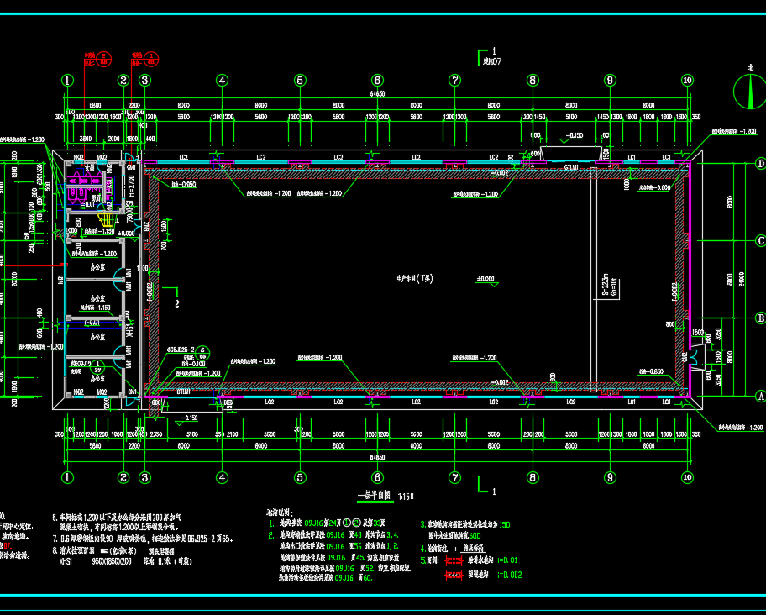Image resolution: width=766 pixels, height=615 pixels.
Task: Click axis bubble 4 in the bottom row
Action: (222, 477)
